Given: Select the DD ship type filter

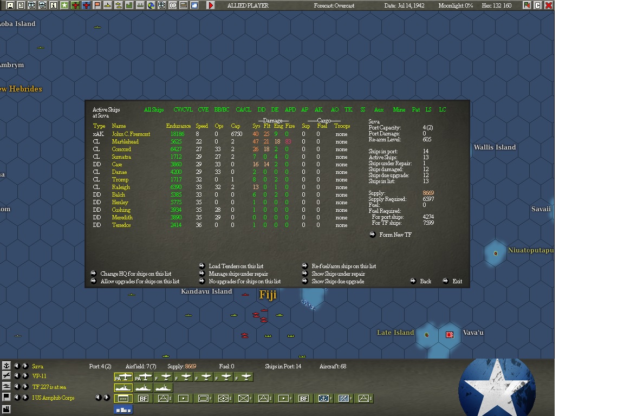Looking at the screenshot, I should (x=262, y=109).
